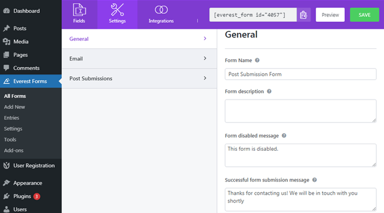
Task: Click the Plugins plug icon
Action: (x=6, y=196)
